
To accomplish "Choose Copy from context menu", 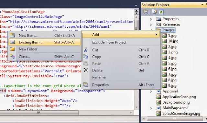I will pyautogui.click(x=121, y=57).
